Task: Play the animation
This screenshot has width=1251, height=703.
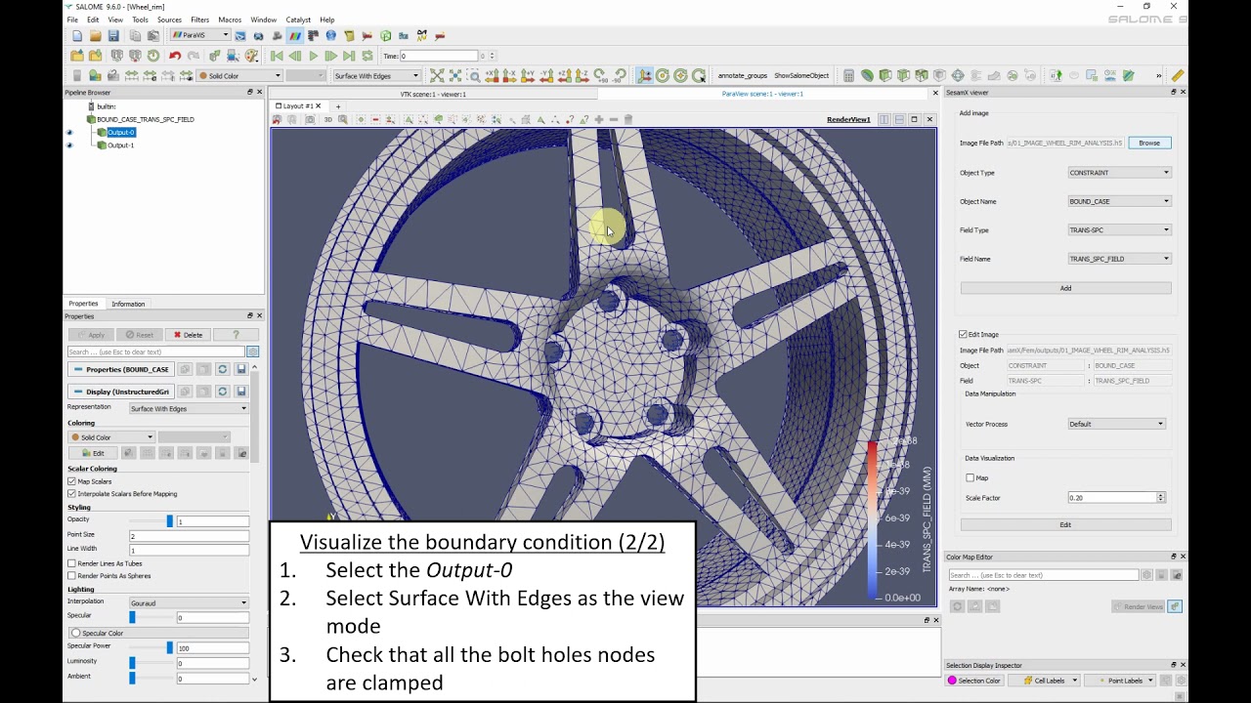Action: pos(314,56)
